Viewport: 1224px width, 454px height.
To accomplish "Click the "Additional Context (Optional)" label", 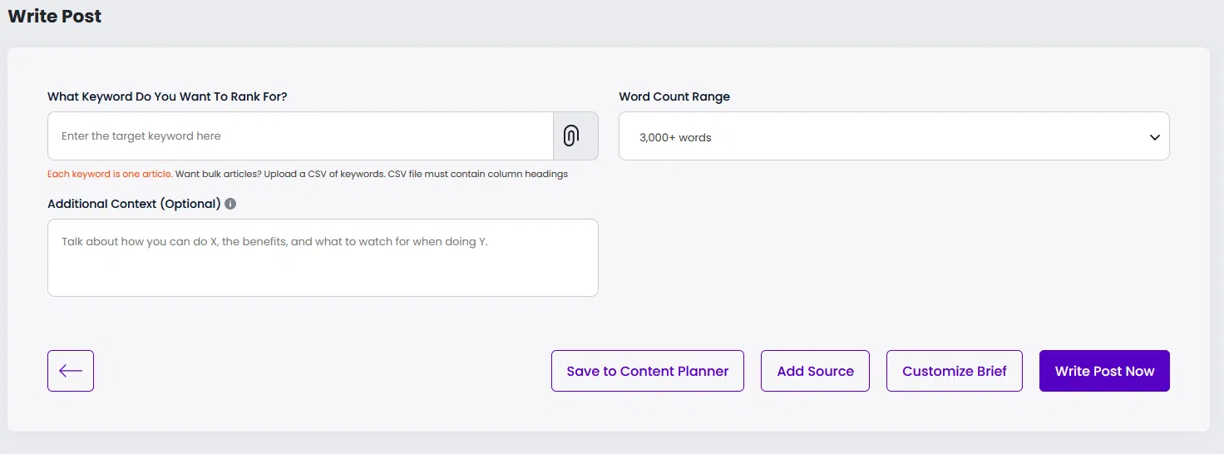I will [134, 204].
